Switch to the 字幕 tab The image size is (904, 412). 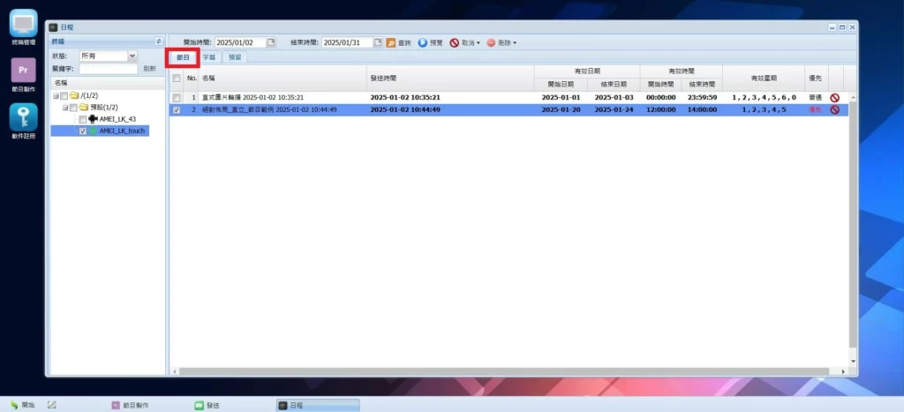point(209,57)
